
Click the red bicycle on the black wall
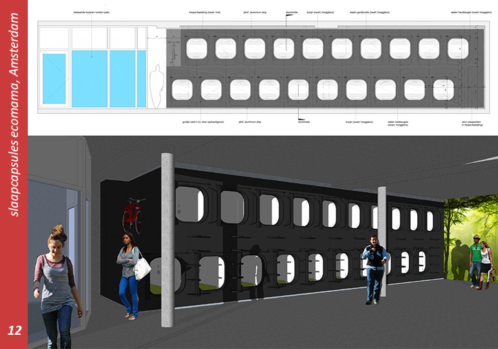134,215
